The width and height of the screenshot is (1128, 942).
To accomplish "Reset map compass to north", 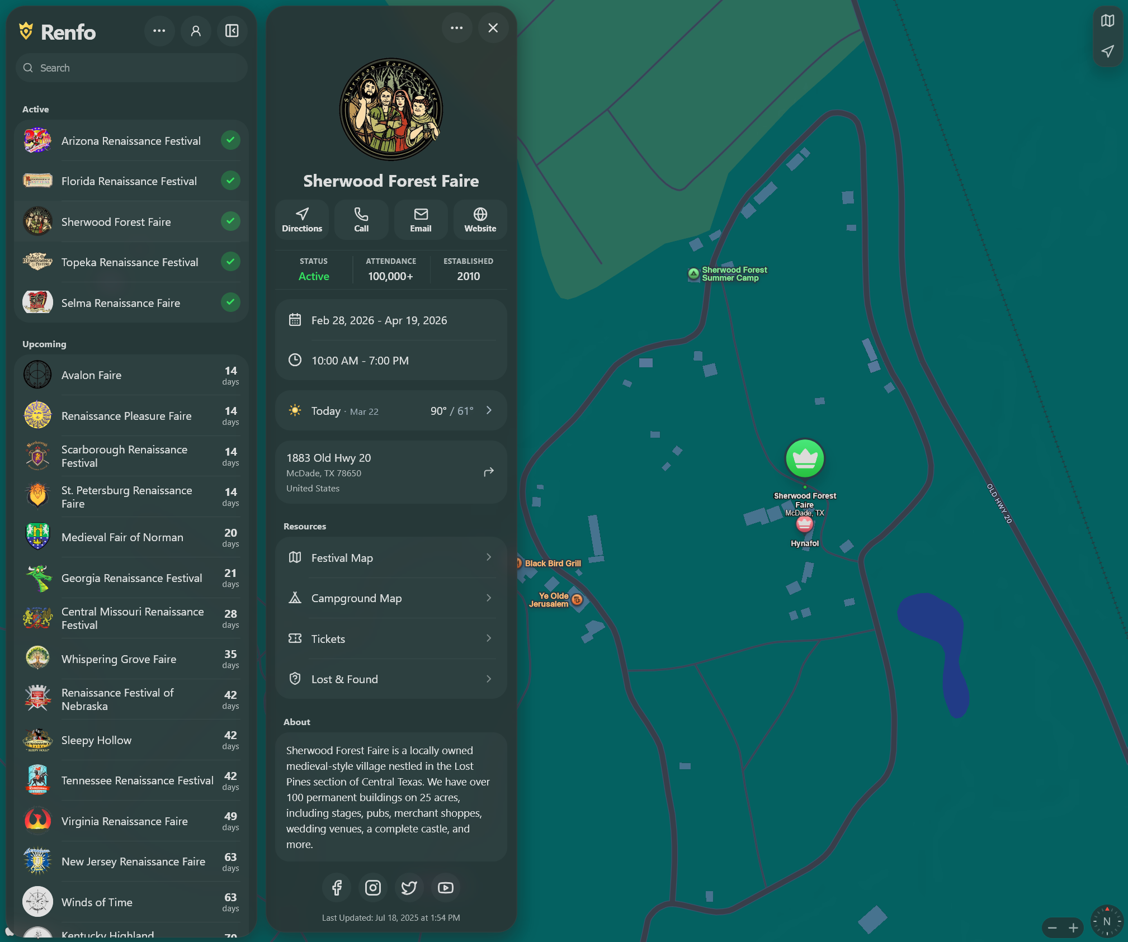I will [1106, 921].
